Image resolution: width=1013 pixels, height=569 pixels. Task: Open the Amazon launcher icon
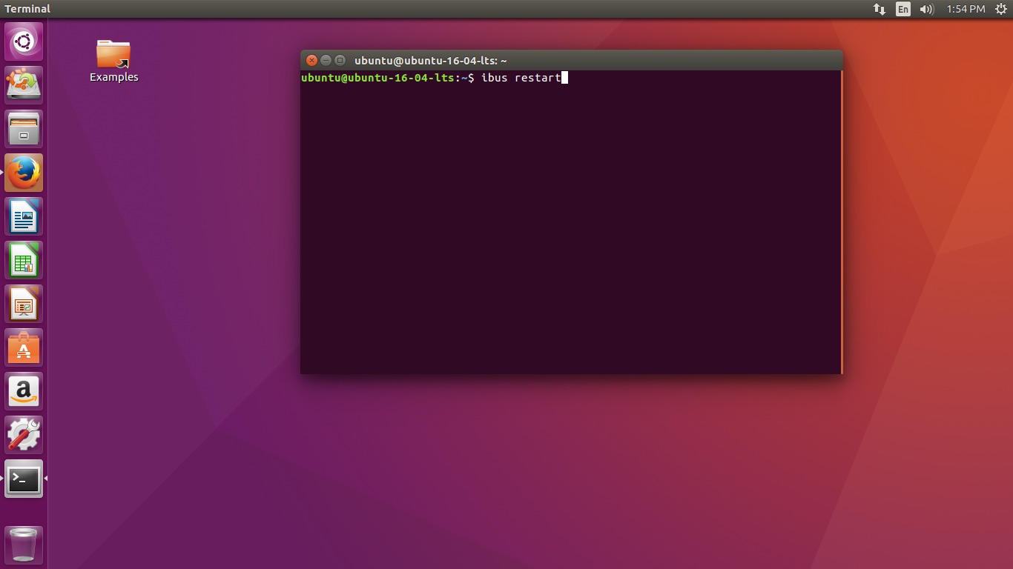click(24, 391)
